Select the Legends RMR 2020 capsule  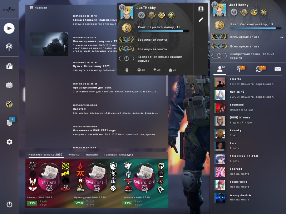[49, 177]
